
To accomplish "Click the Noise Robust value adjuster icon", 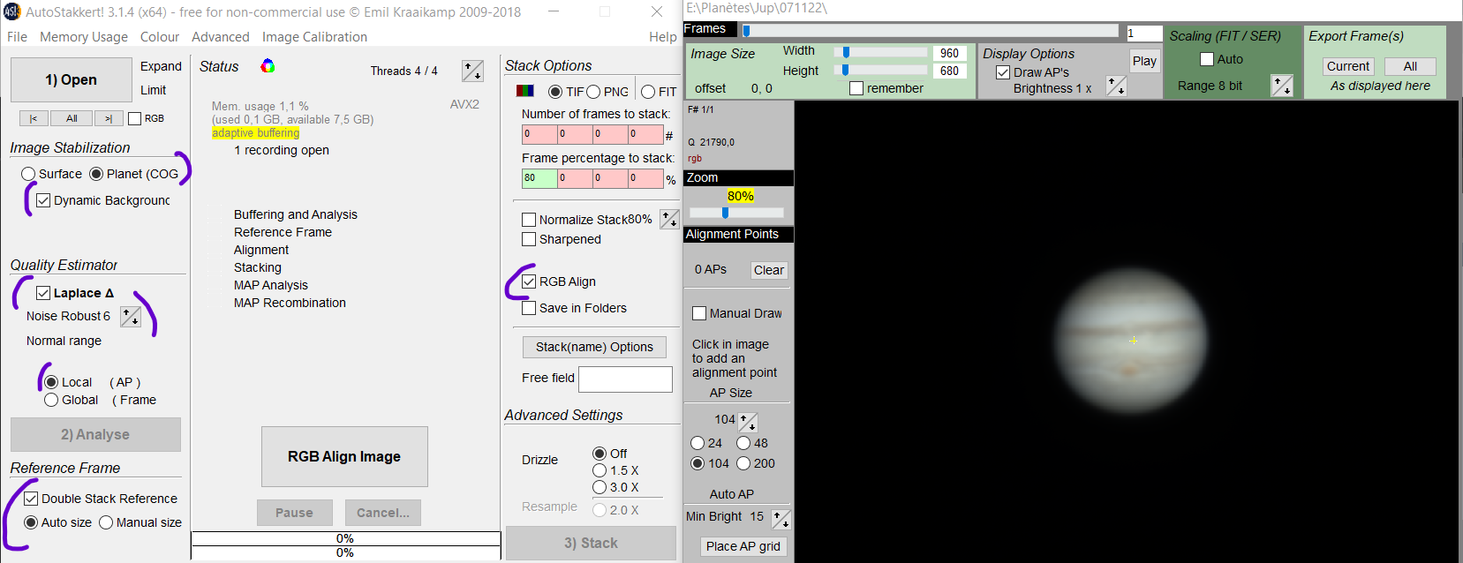I will 131,316.
